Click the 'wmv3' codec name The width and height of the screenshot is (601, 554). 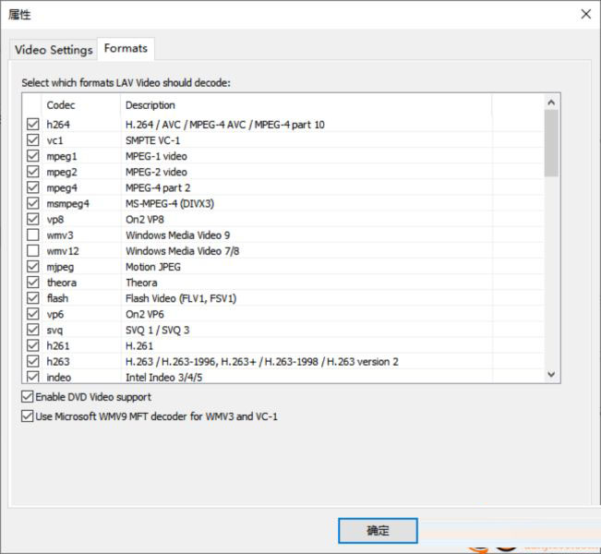tap(60, 235)
